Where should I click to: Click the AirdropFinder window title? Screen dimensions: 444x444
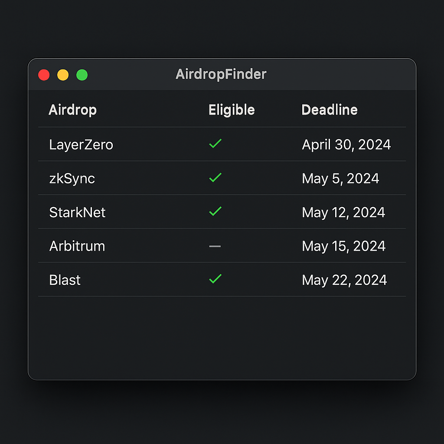221,75
